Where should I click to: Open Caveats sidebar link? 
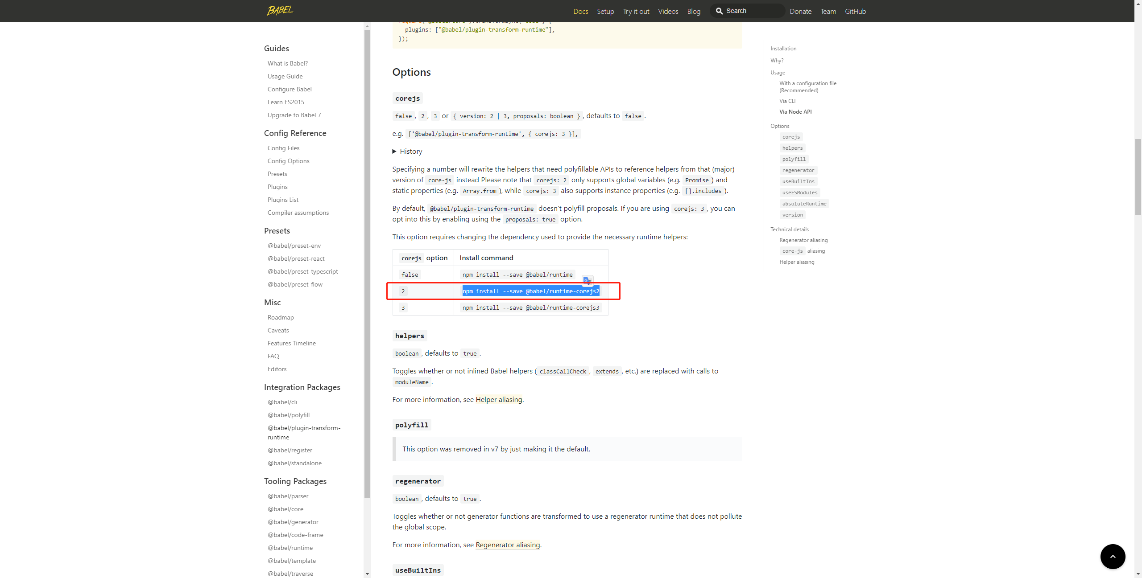[x=278, y=330]
